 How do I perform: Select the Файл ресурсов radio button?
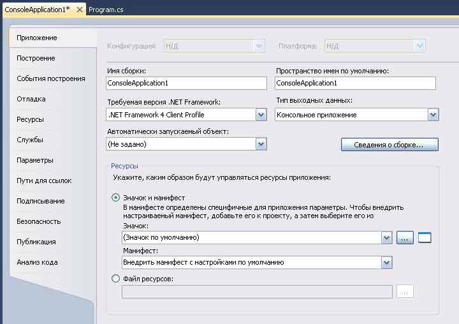pos(115,278)
